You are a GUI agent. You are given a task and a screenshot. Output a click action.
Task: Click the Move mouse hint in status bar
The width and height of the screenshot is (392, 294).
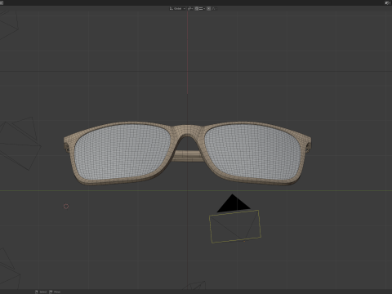(x=55, y=292)
